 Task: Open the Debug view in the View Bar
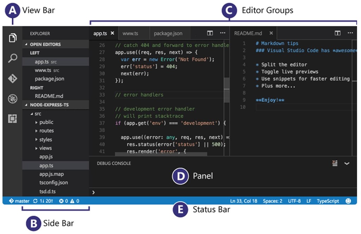[12, 99]
